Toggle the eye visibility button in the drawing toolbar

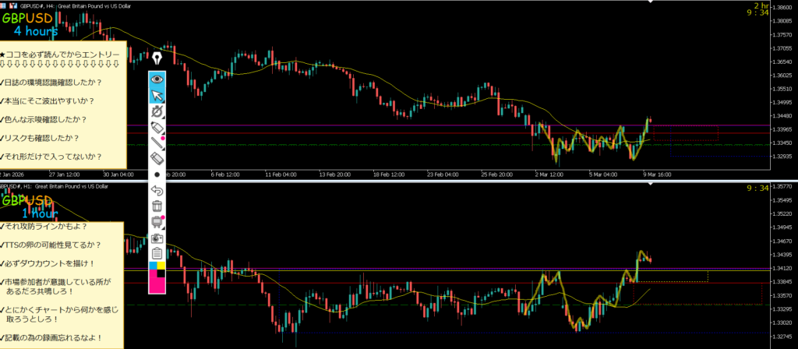[157, 79]
